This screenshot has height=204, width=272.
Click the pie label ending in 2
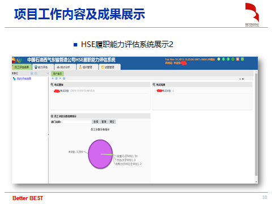(x=129, y=164)
